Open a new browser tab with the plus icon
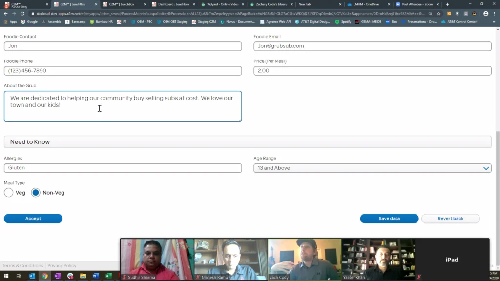Screen dimensions: 500x281 pyautogui.click(x=447, y=4)
